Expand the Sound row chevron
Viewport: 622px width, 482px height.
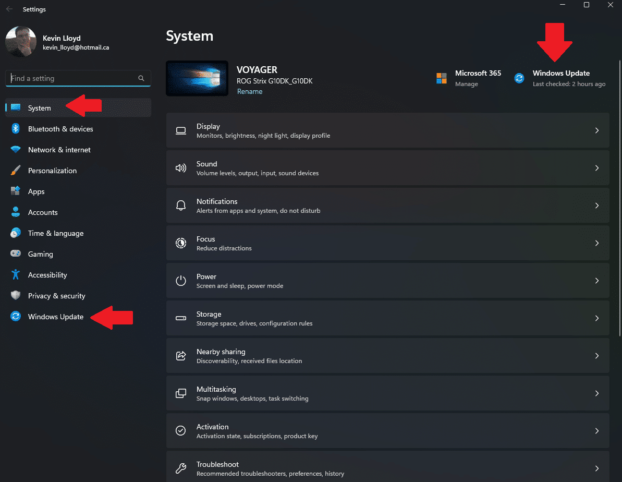click(597, 168)
